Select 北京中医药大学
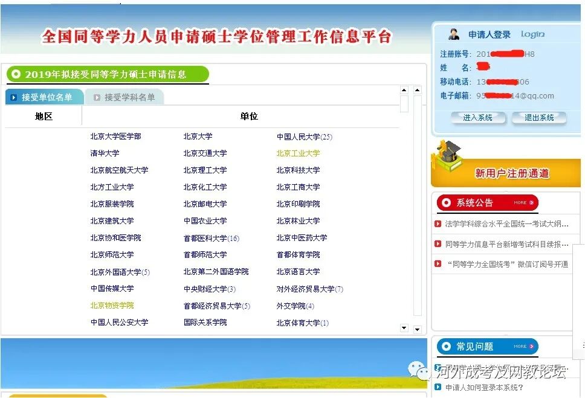 click(302, 238)
